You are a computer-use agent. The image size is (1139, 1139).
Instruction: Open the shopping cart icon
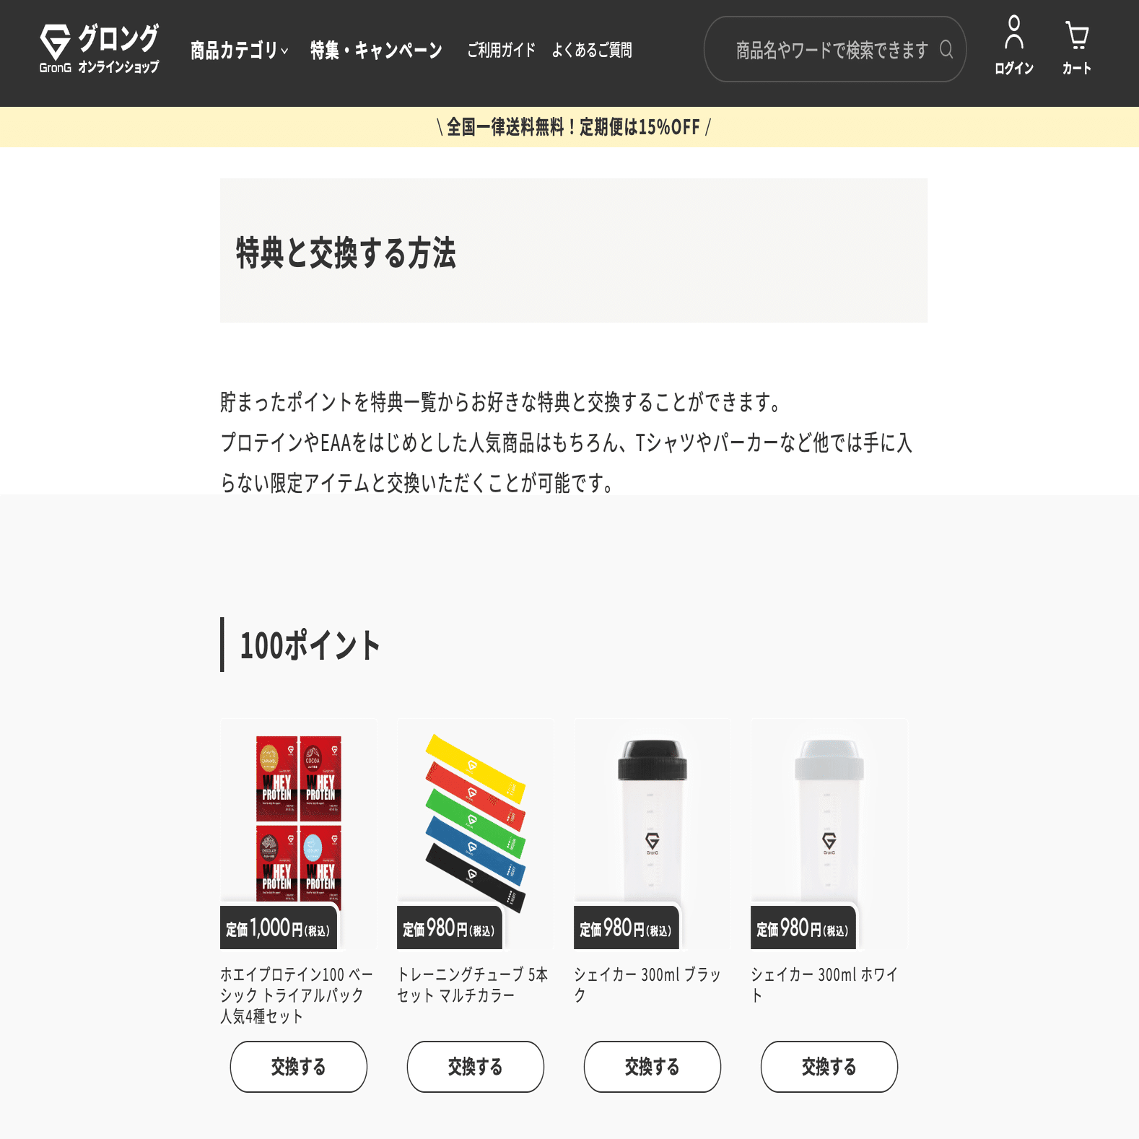[1076, 48]
